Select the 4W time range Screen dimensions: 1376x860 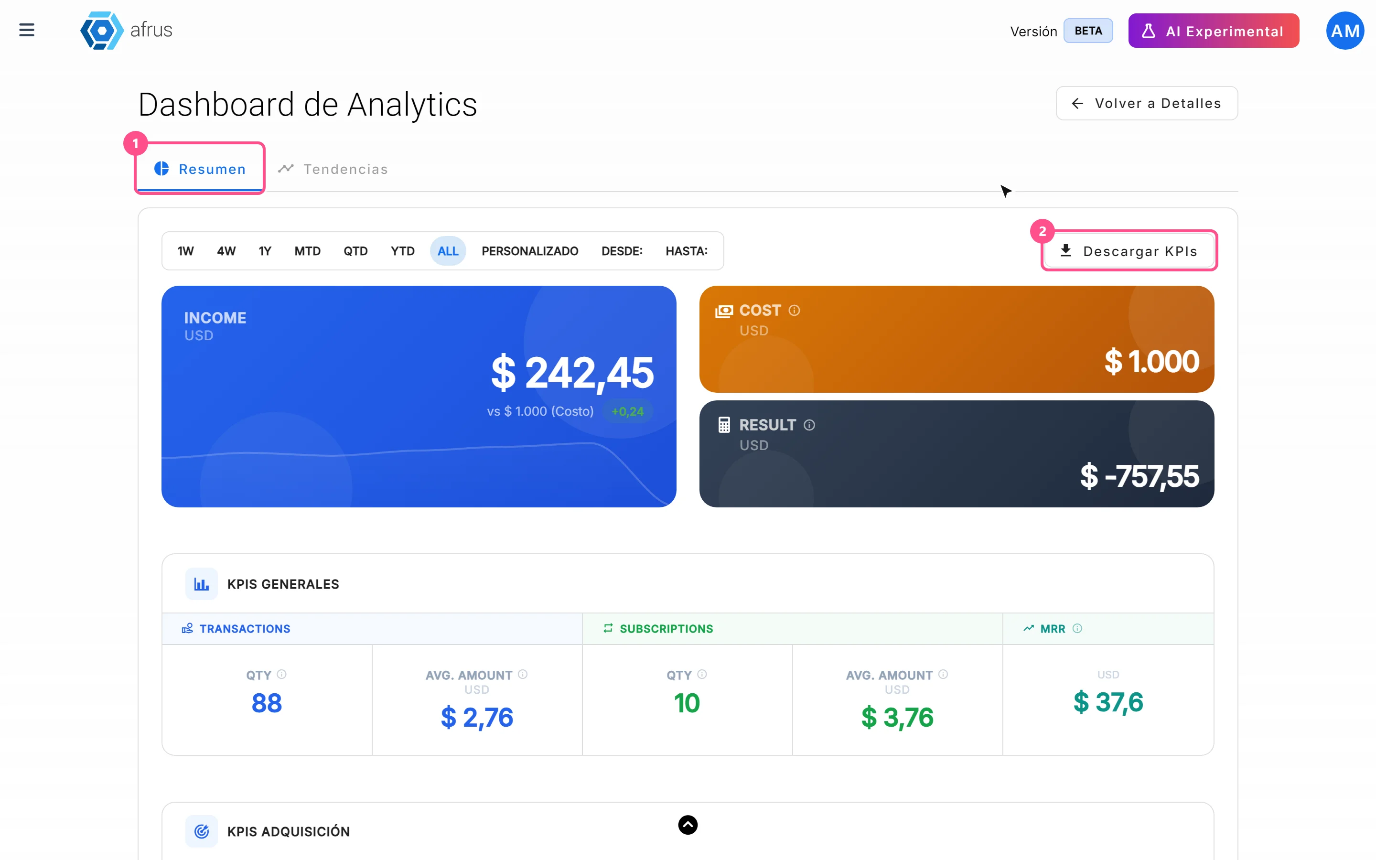click(226, 251)
